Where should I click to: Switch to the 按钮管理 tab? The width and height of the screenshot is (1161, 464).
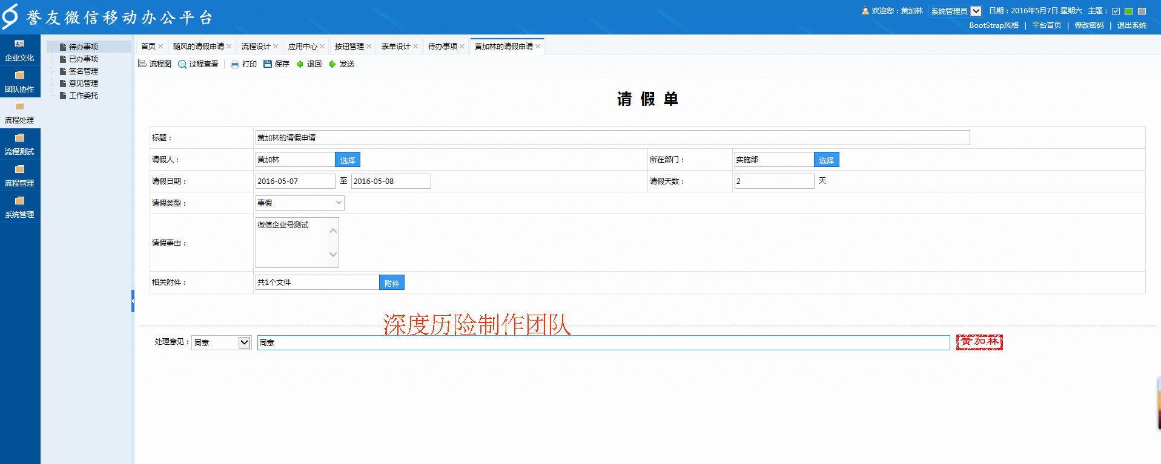tap(349, 47)
